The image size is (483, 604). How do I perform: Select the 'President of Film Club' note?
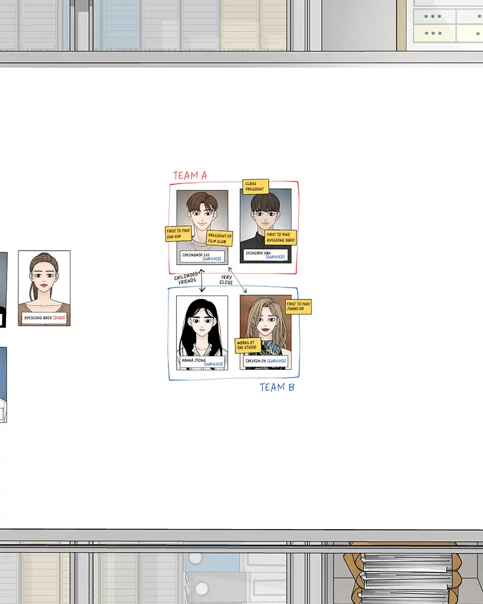click(220, 239)
